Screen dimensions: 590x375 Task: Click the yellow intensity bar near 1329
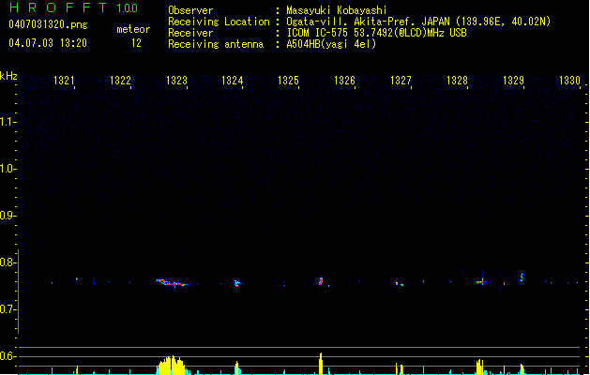tap(522, 369)
